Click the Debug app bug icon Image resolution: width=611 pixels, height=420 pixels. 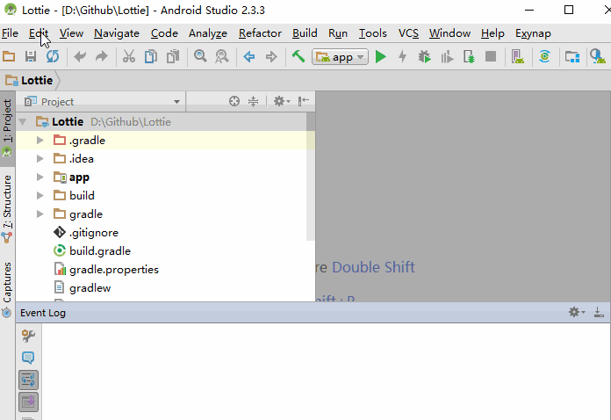[424, 57]
